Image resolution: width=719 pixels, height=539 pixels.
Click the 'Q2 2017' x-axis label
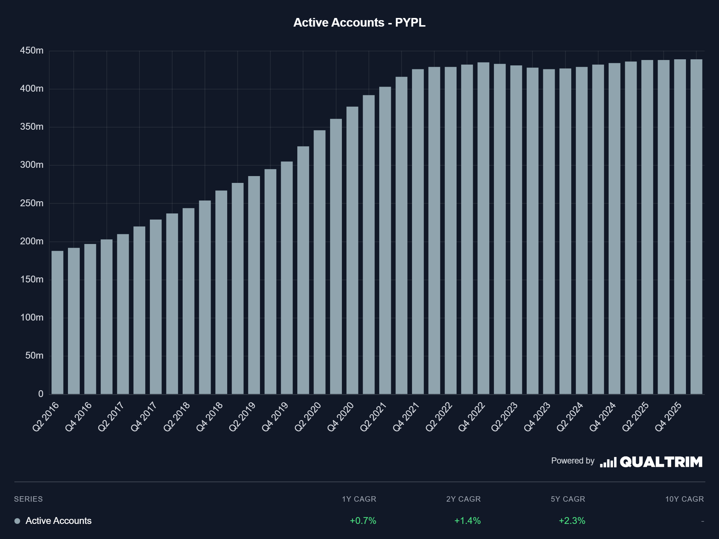pyautogui.click(x=111, y=417)
